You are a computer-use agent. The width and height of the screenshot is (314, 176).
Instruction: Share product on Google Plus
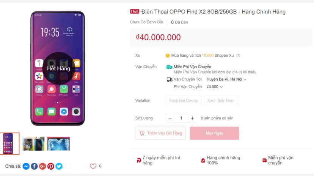(42, 166)
